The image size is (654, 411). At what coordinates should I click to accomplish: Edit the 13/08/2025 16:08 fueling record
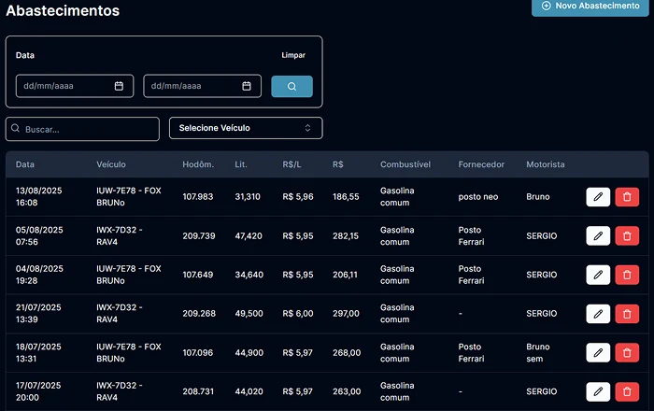(x=598, y=197)
